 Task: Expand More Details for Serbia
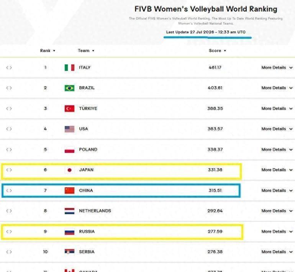(277, 252)
